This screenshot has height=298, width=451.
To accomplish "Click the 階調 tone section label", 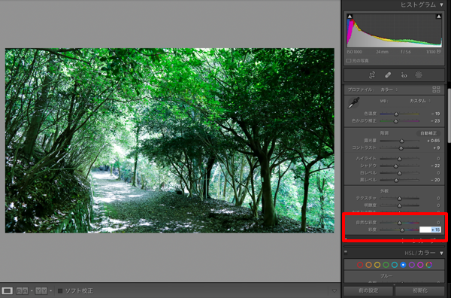I will click(x=384, y=133).
